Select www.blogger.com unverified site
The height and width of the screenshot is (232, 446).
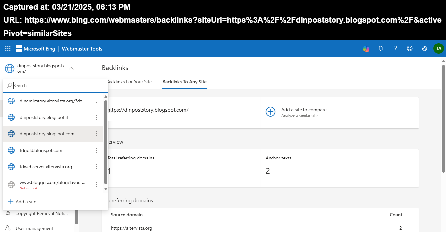pos(53,184)
